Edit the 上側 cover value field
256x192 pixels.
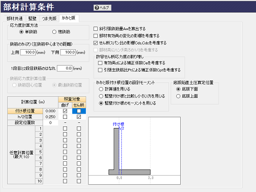28,52
